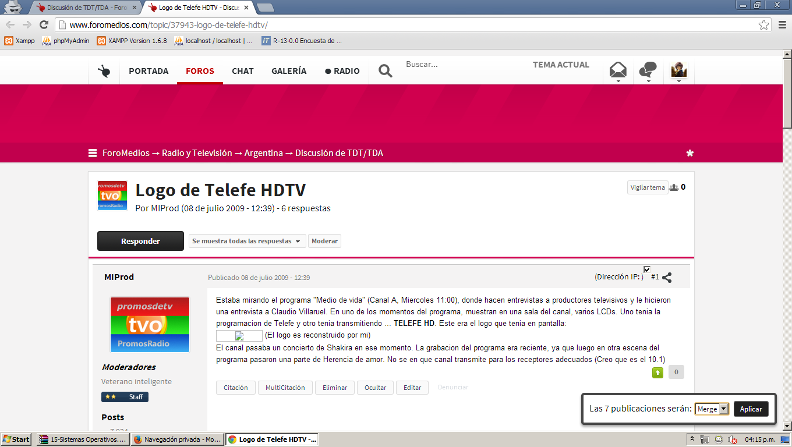
Task: Close the 'Logo de Telefe HDTV' tab
Action: [x=246, y=8]
